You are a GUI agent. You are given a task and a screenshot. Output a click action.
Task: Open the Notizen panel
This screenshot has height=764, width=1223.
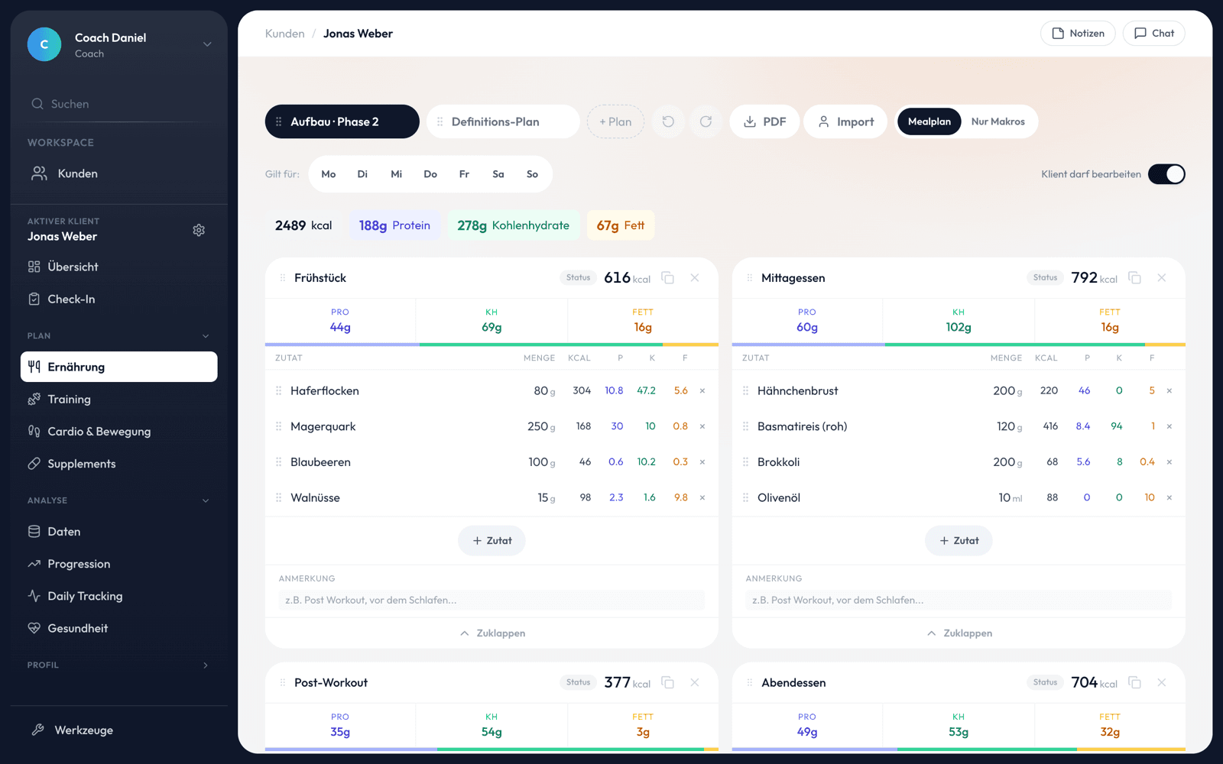tap(1078, 34)
